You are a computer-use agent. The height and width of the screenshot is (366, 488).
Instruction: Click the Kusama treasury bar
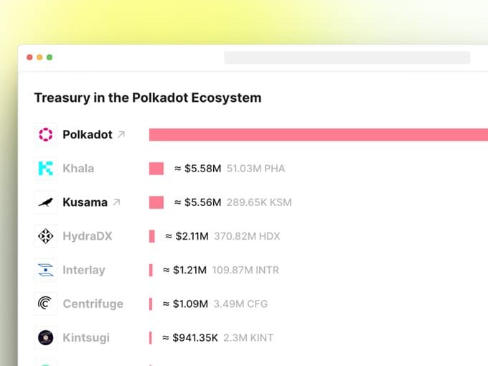coord(156,202)
